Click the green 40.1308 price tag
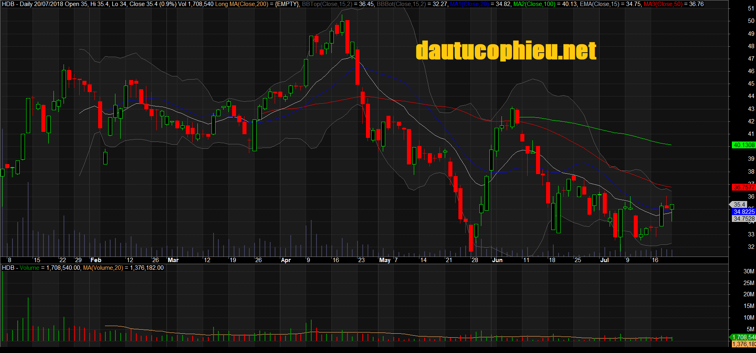The height and width of the screenshot is (353, 756). (x=744, y=145)
